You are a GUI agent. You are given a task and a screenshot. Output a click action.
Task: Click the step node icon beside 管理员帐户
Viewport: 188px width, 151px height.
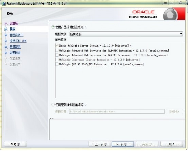(6, 35)
